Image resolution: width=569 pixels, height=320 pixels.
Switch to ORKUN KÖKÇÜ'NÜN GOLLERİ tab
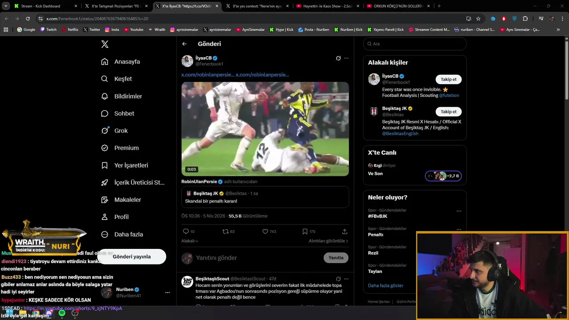pos(398,6)
